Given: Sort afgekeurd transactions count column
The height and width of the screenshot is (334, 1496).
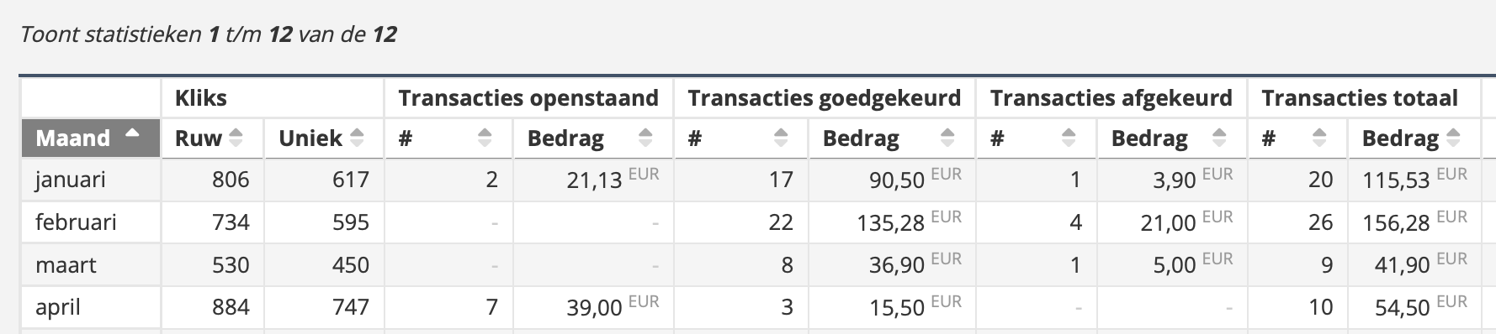Looking at the screenshot, I should click(x=1037, y=138).
